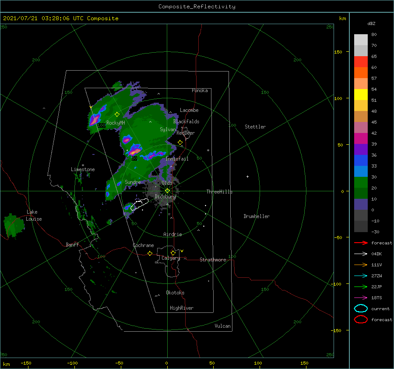
Task: Select the Calgary city label
Action: [171, 258]
